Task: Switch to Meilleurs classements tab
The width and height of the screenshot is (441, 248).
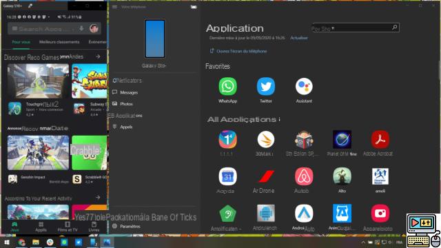Action: (x=59, y=42)
